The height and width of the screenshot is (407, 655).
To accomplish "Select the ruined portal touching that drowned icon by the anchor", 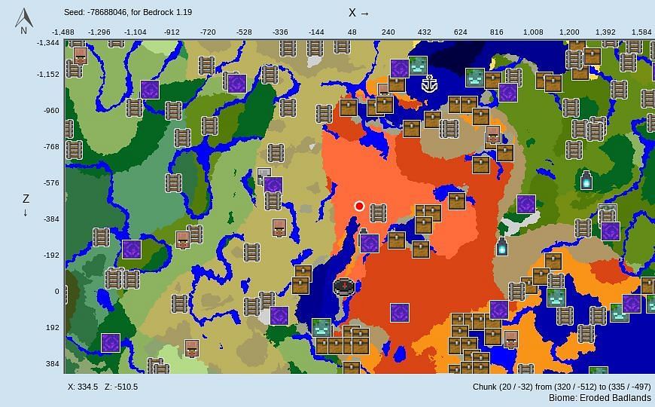I will tap(400, 68).
